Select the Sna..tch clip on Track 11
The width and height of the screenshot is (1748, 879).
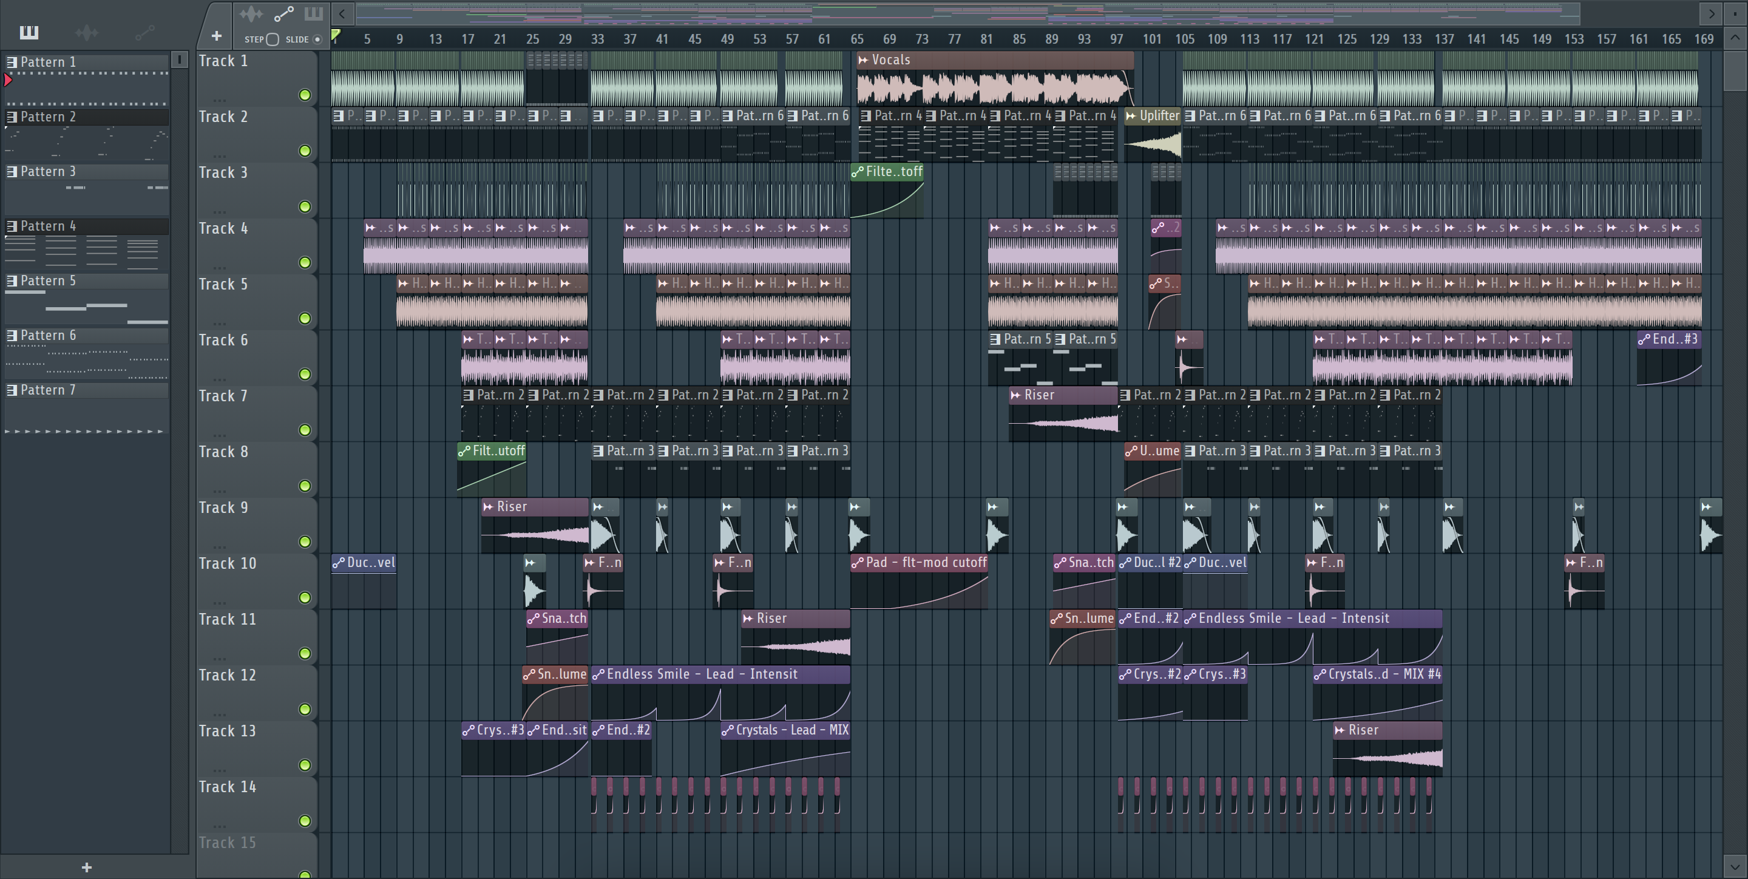pos(557,637)
